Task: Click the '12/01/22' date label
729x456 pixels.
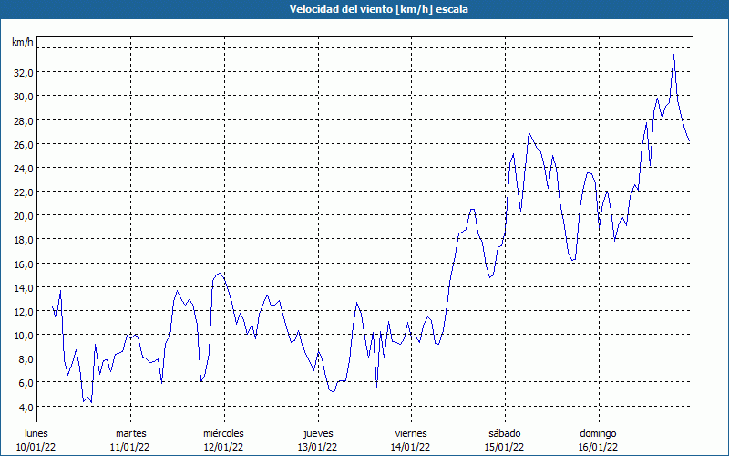Action: click(223, 447)
